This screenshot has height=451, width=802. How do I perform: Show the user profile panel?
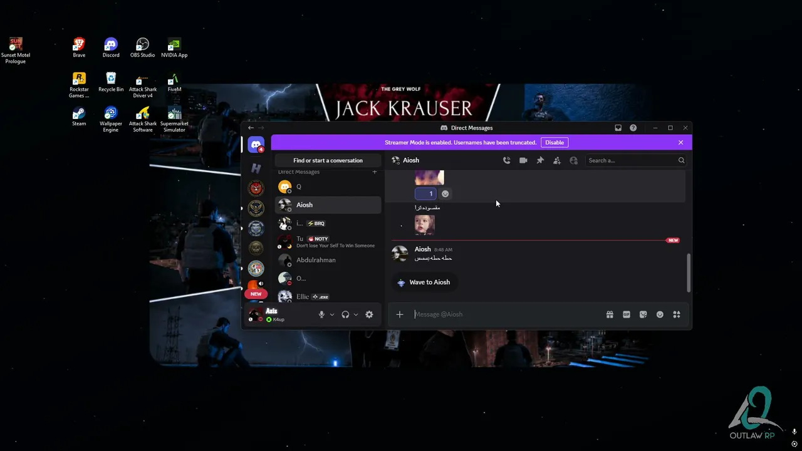(573, 160)
